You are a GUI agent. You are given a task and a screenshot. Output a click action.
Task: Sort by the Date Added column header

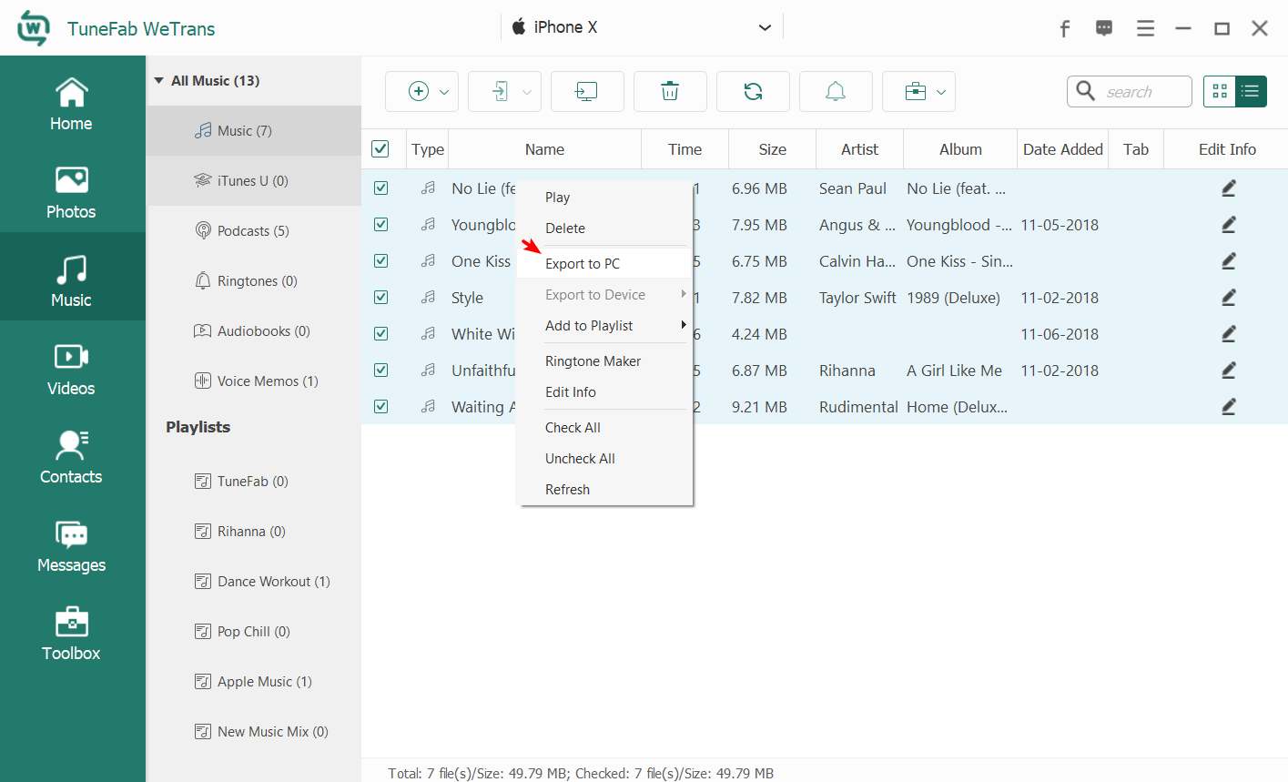[1063, 149]
